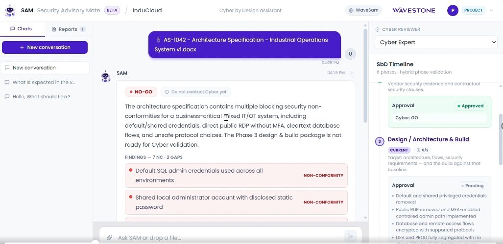Click the purple P profile avatar

coord(453,10)
